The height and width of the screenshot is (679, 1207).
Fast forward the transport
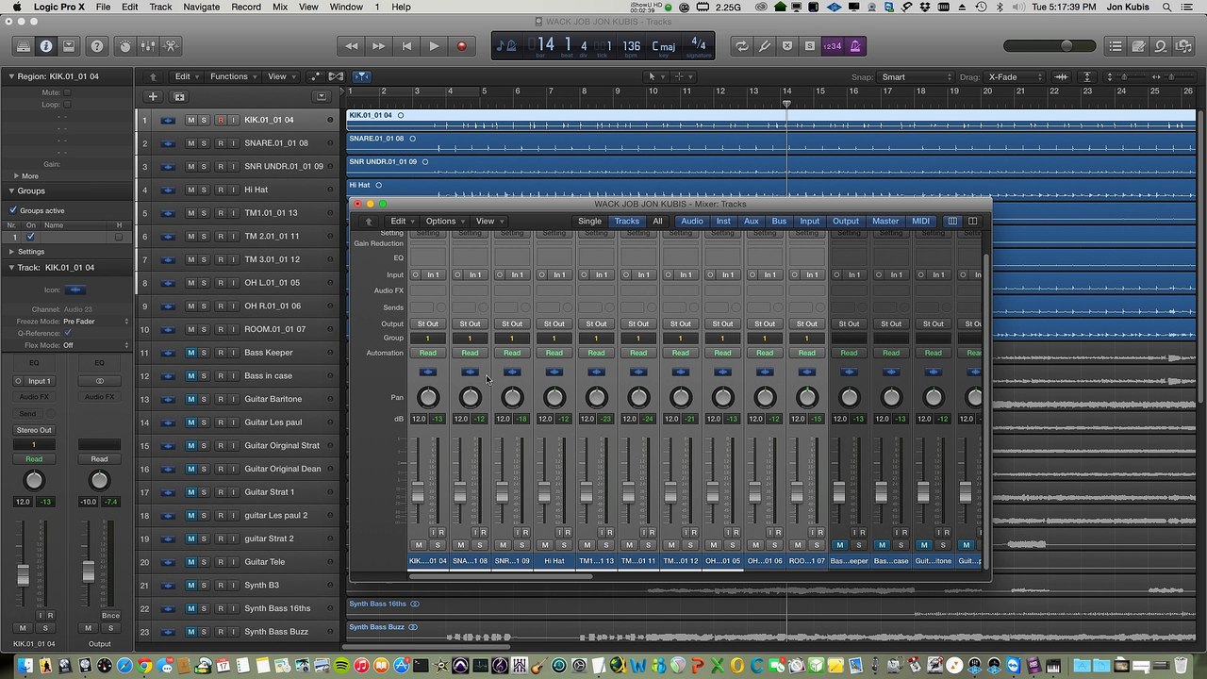point(378,45)
